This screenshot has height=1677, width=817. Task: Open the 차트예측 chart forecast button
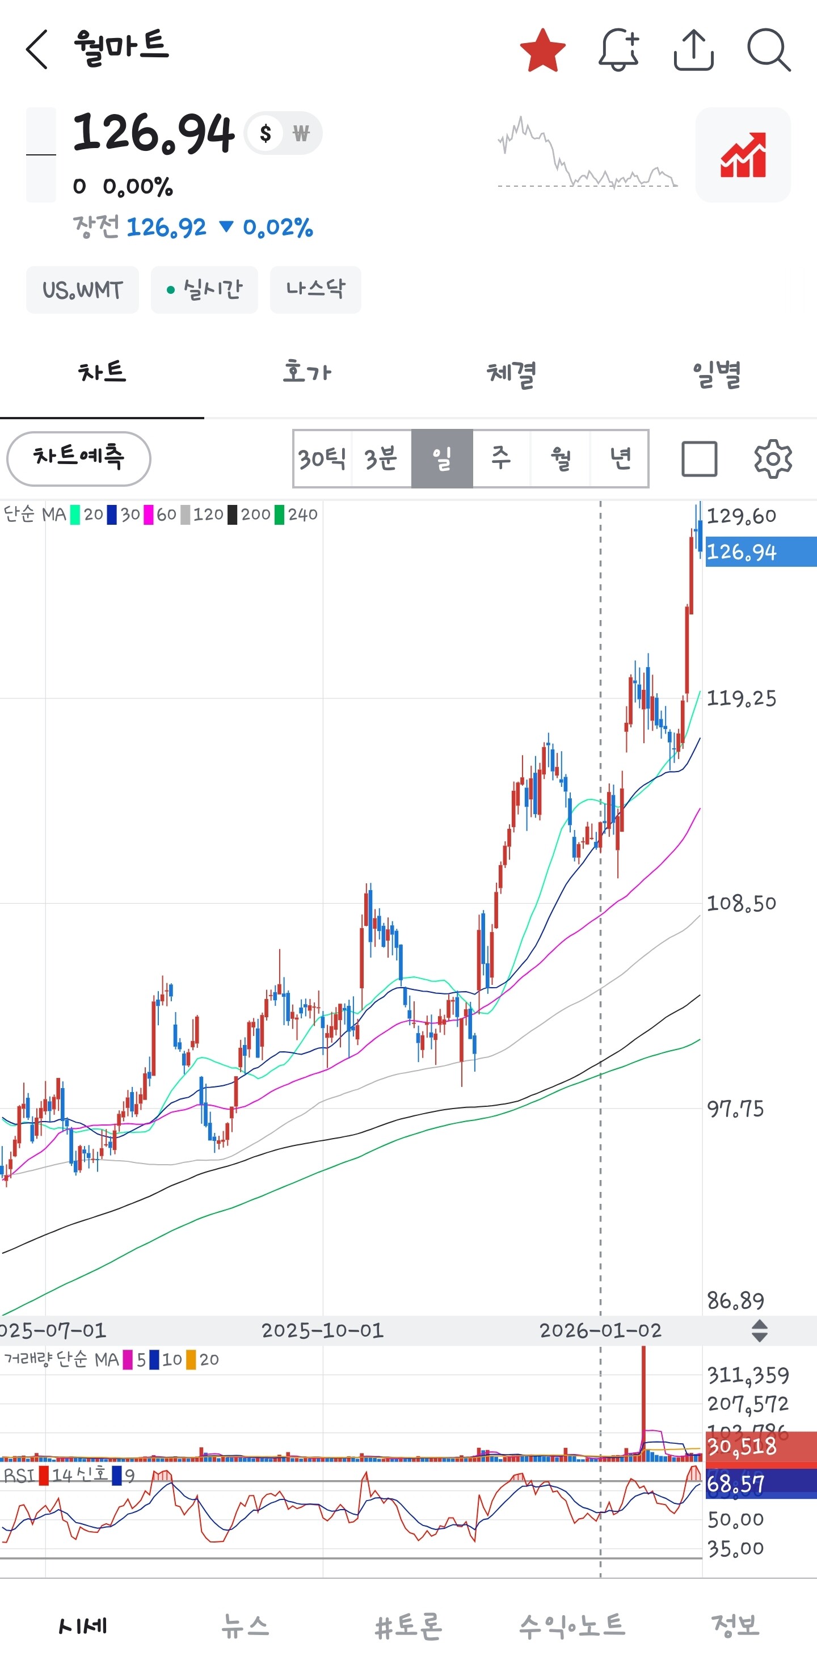click(x=79, y=458)
